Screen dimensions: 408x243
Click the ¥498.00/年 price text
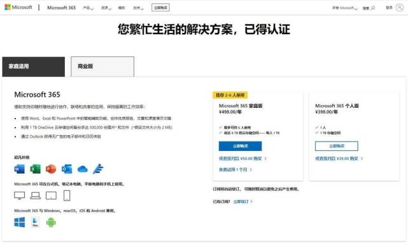tap(230, 112)
